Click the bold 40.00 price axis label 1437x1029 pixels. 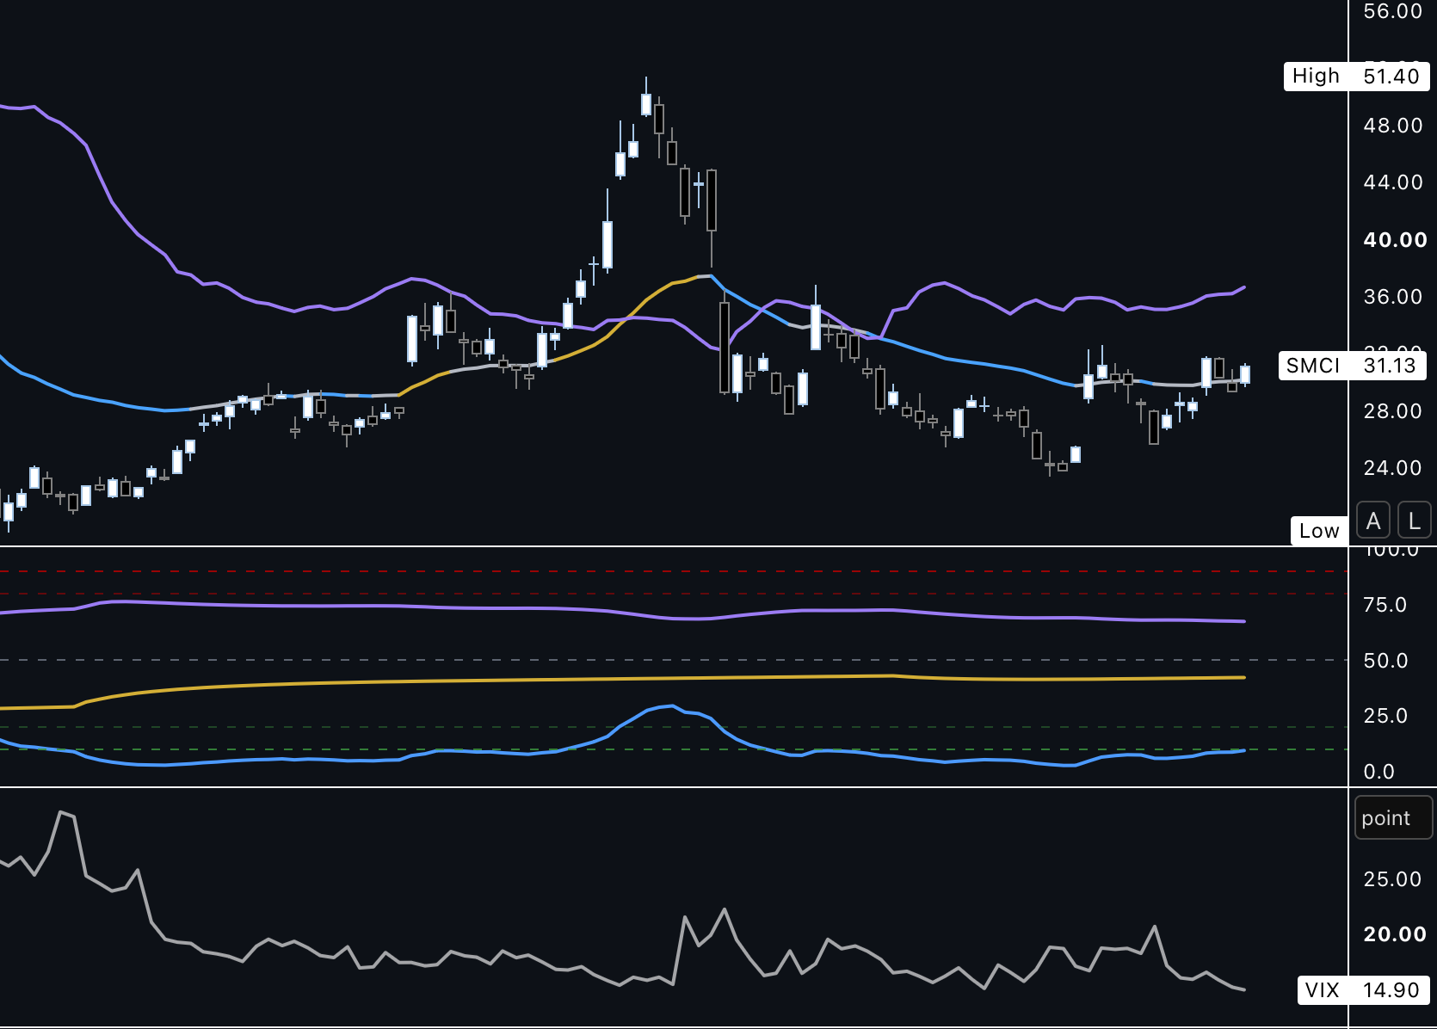click(x=1395, y=240)
